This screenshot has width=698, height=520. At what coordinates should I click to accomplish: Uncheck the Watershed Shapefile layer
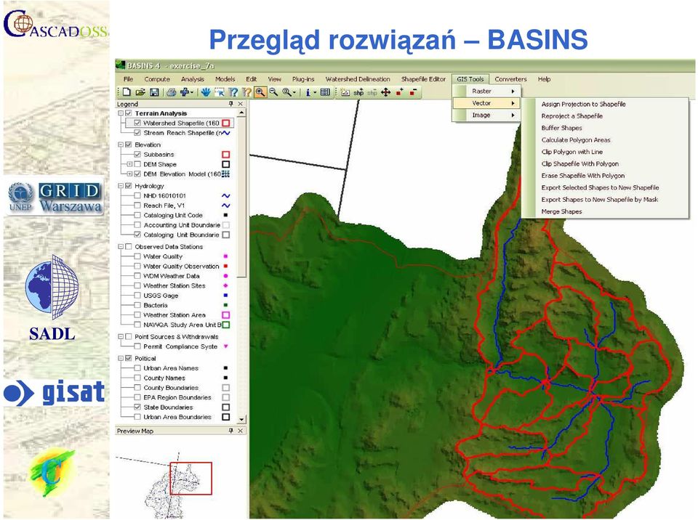[x=137, y=123]
